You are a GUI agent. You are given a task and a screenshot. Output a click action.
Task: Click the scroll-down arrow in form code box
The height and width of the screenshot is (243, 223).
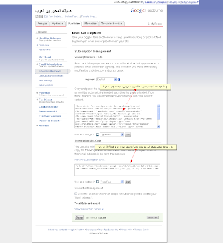click(x=159, y=126)
